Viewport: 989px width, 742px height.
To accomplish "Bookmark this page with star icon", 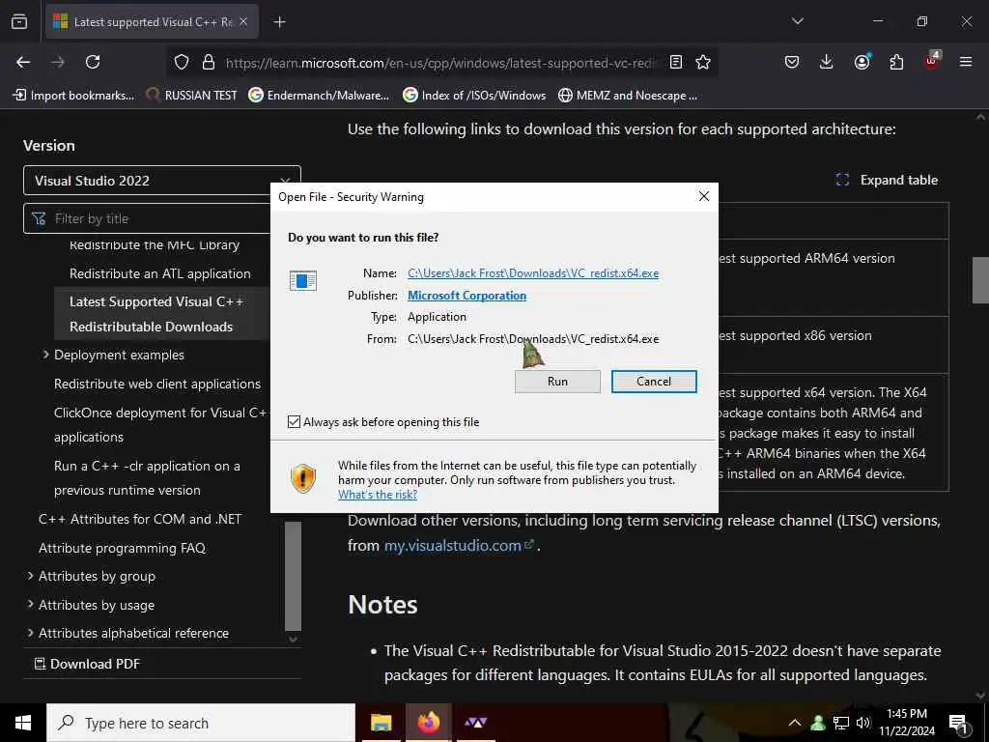I will [x=703, y=62].
